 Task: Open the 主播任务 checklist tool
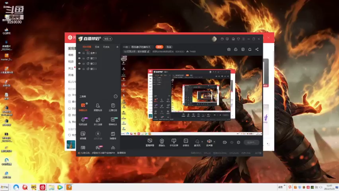(113, 107)
